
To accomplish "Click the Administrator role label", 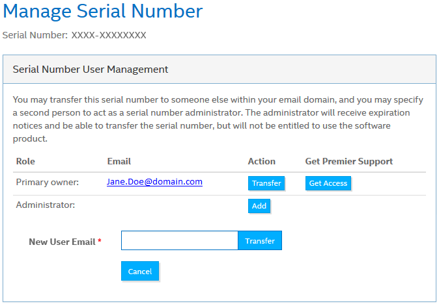I will coord(46,205).
